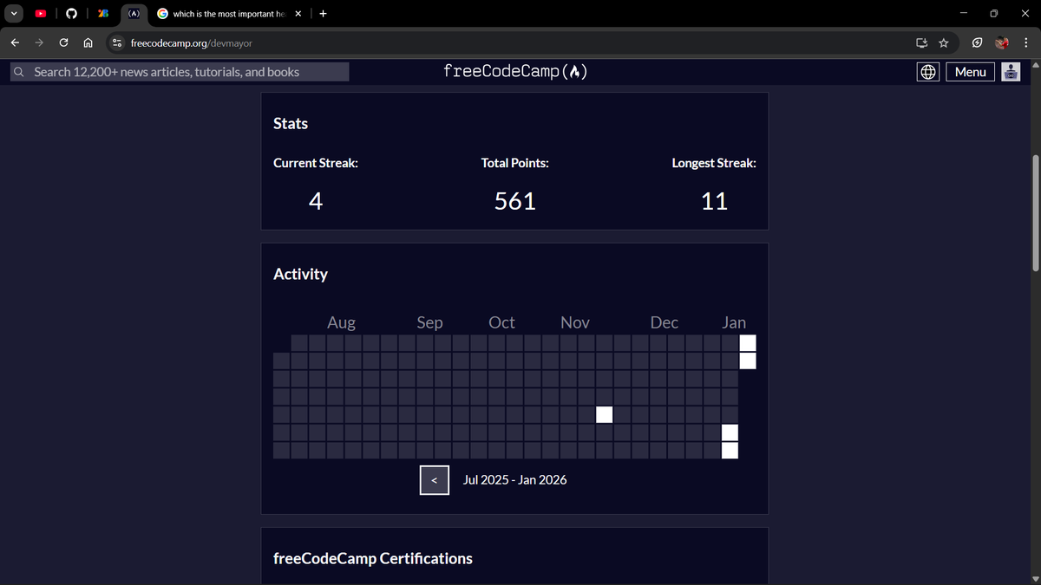Click the Total Points value 561
1041x585 pixels.
click(x=515, y=202)
